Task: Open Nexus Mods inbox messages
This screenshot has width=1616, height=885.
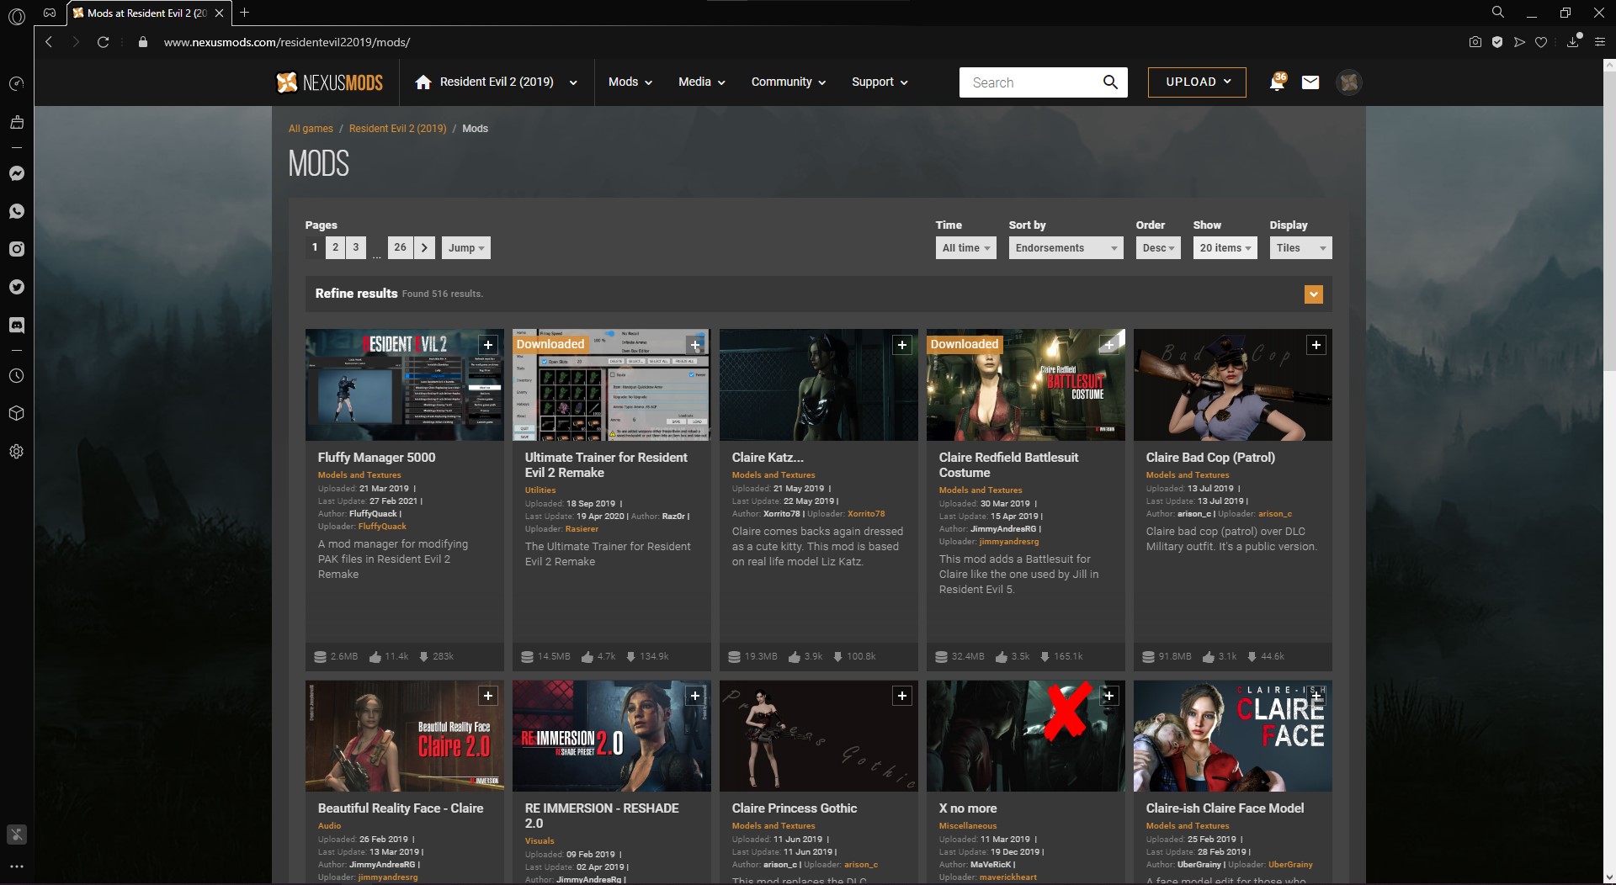Action: [x=1310, y=82]
